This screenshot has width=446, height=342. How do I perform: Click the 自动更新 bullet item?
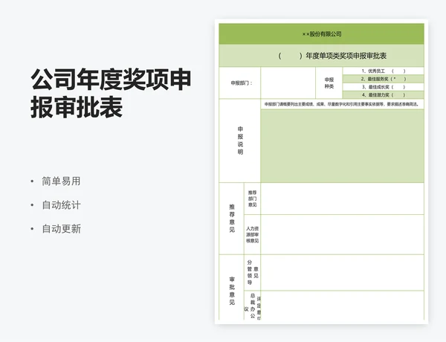[x=61, y=228]
